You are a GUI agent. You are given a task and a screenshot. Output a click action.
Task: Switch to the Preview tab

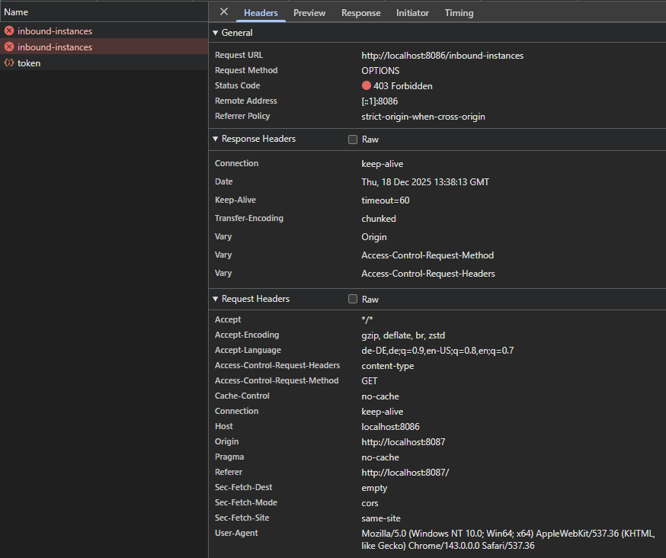309,13
